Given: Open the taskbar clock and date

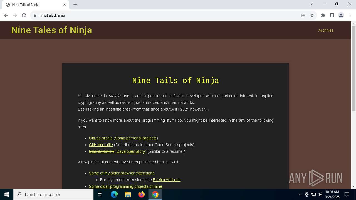Looking at the screenshot, I should coord(332,194).
